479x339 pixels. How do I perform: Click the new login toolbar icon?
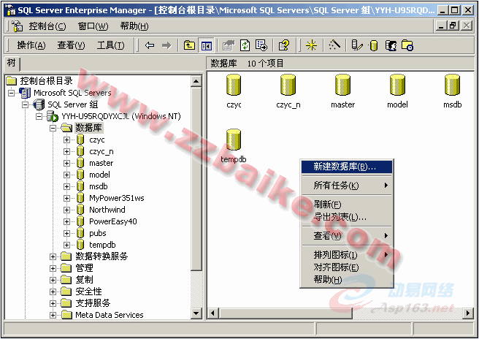(391, 45)
